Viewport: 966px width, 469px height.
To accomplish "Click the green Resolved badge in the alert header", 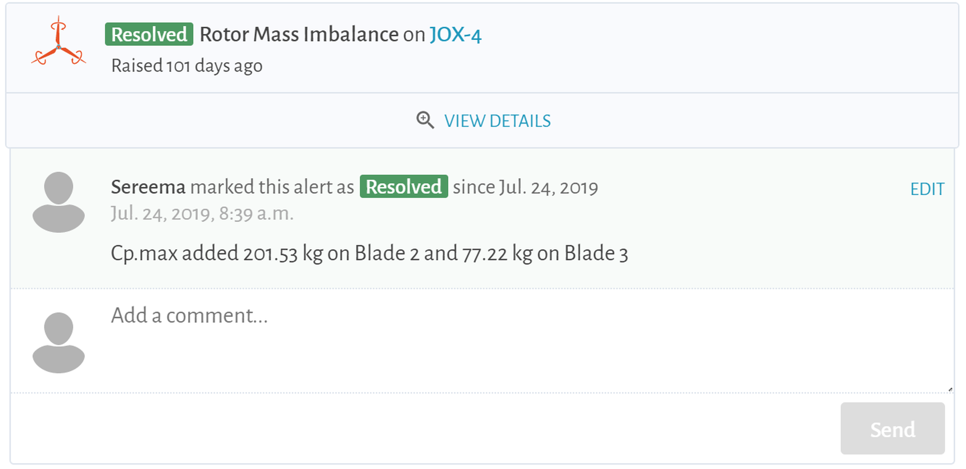I will tap(149, 34).
